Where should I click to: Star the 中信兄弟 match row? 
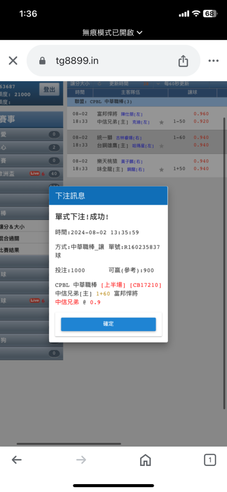[x=162, y=123]
